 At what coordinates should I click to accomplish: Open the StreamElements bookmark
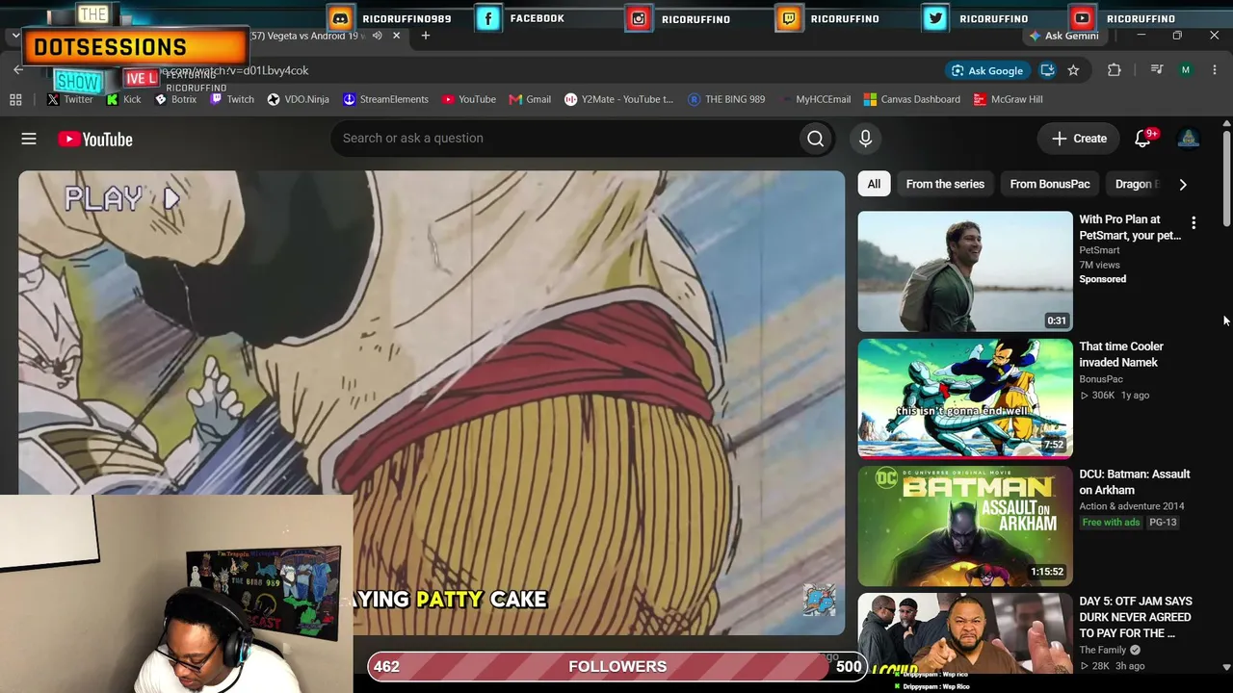pos(385,99)
